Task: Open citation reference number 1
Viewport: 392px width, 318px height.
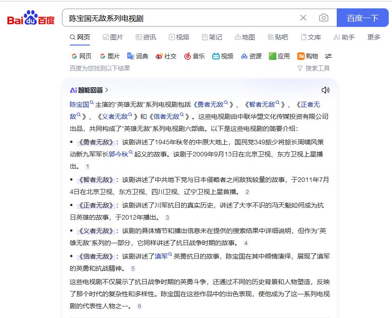Action: (87, 167)
